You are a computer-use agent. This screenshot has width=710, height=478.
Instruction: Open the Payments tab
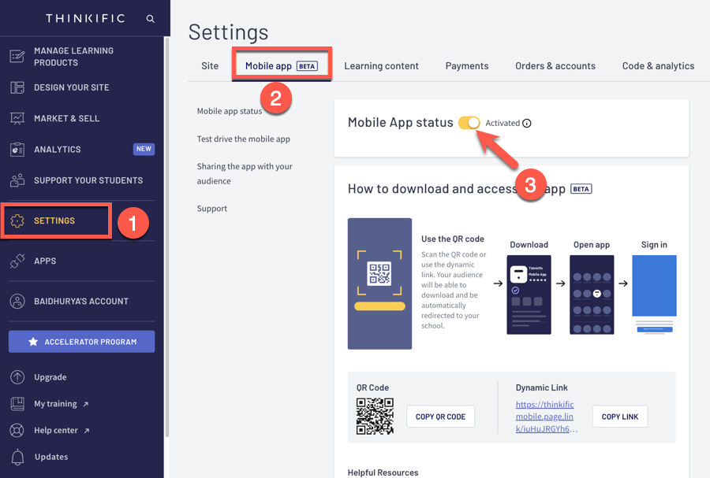(x=466, y=66)
